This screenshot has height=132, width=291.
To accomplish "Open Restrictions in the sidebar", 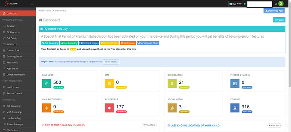I will coord(18,63).
